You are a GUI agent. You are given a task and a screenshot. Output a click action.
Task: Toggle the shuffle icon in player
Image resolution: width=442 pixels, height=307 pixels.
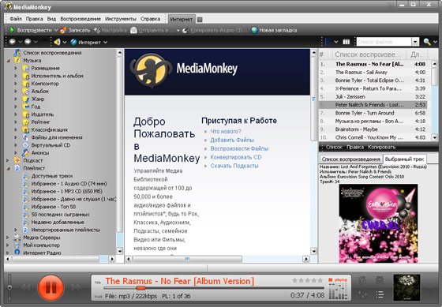pos(380,280)
